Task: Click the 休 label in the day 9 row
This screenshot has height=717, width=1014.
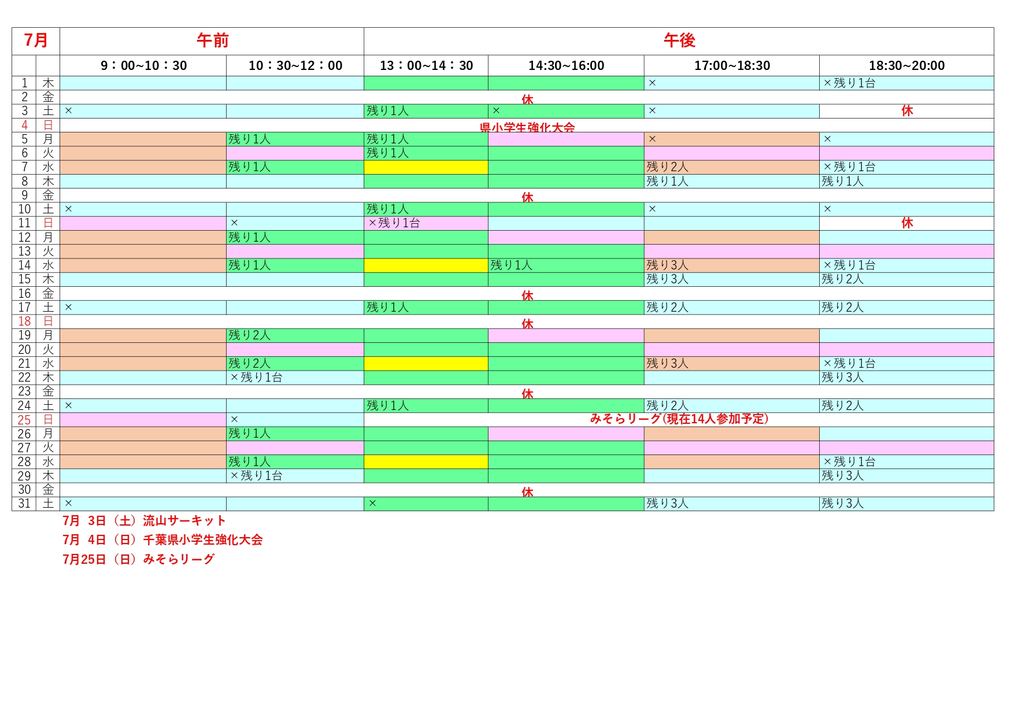Action: pos(527,197)
